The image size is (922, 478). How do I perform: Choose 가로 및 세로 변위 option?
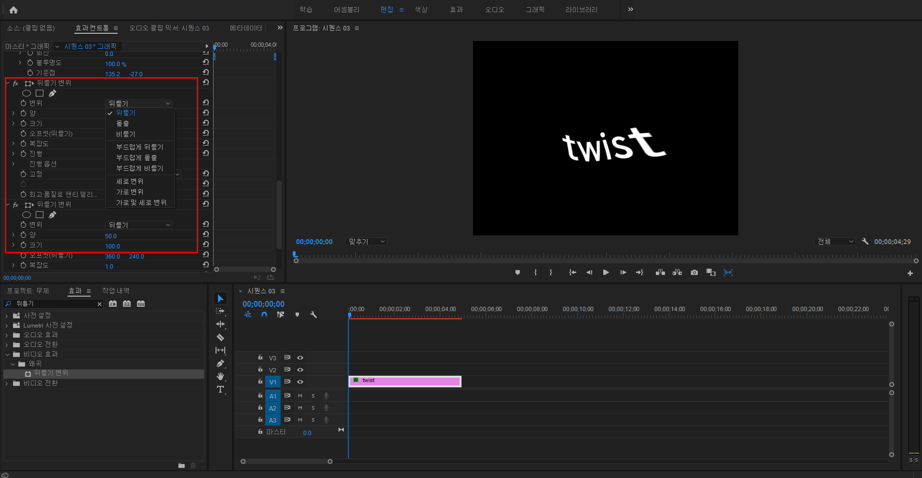click(141, 203)
